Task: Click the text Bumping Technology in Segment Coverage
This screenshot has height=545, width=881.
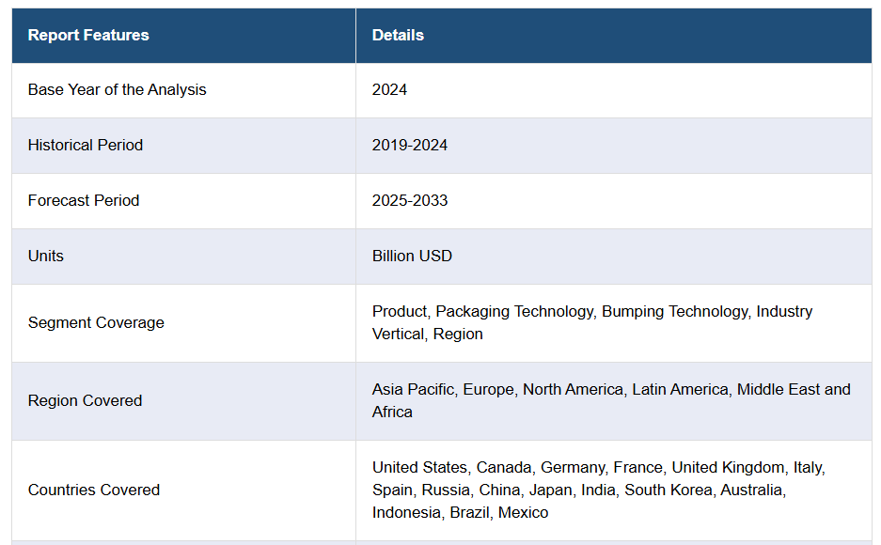Action: 674,312
